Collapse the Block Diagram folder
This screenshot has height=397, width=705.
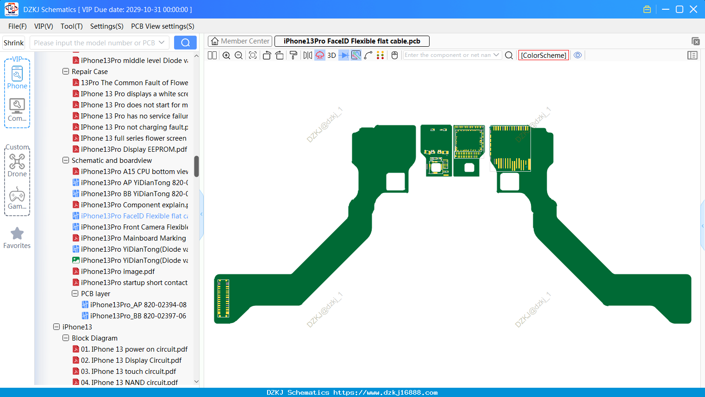pyautogui.click(x=66, y=338)
